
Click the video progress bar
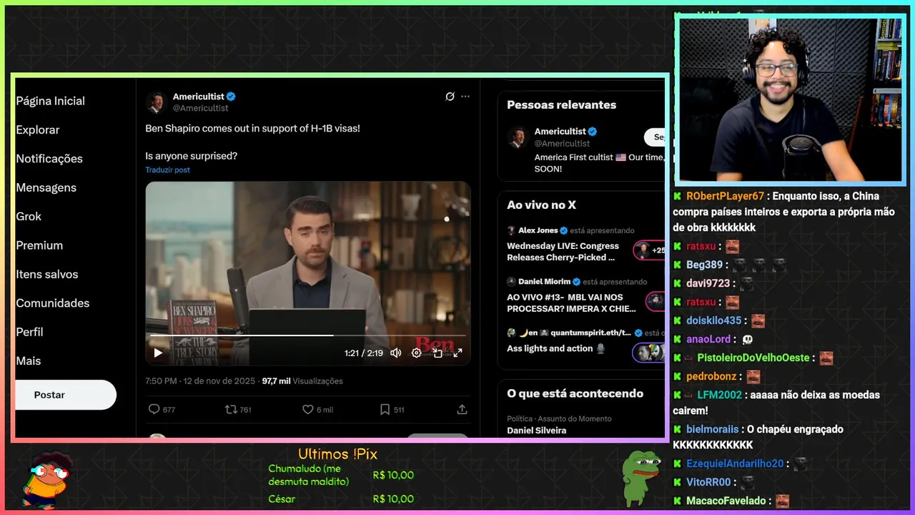click(x=307, y=335)
